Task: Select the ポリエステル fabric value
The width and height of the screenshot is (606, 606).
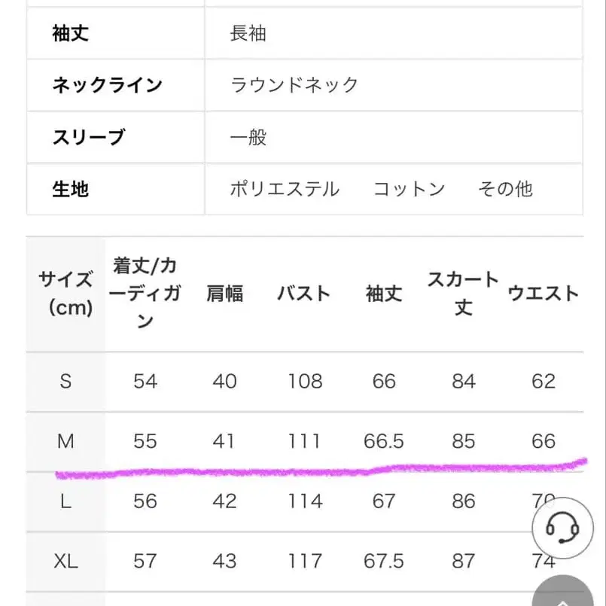Action: click(x=285, y=190)
